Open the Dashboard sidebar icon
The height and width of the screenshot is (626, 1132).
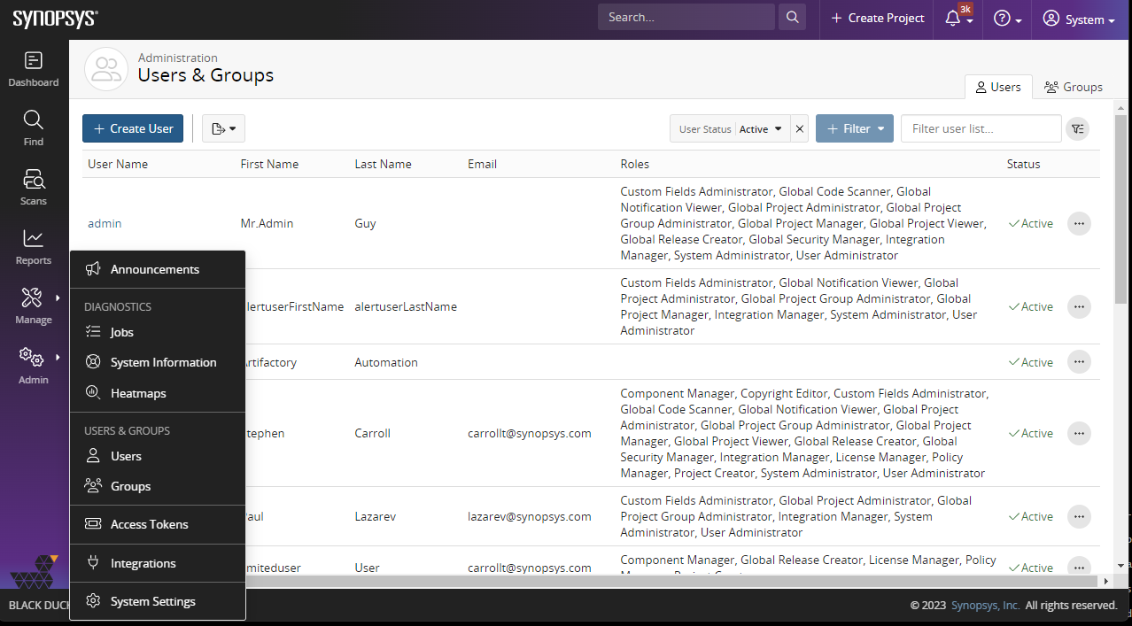click(x=34, y=69)
